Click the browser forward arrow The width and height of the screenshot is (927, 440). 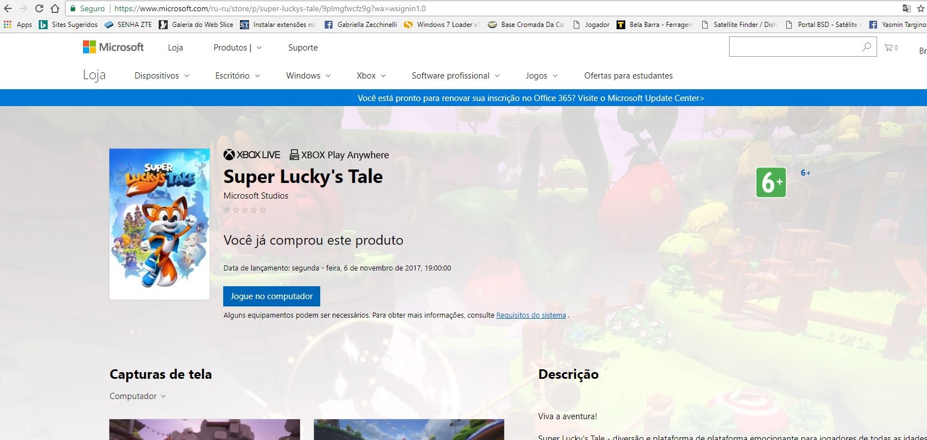click(x=24, y=8)
